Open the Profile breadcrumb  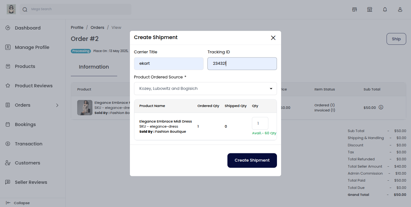click(77, 27)
